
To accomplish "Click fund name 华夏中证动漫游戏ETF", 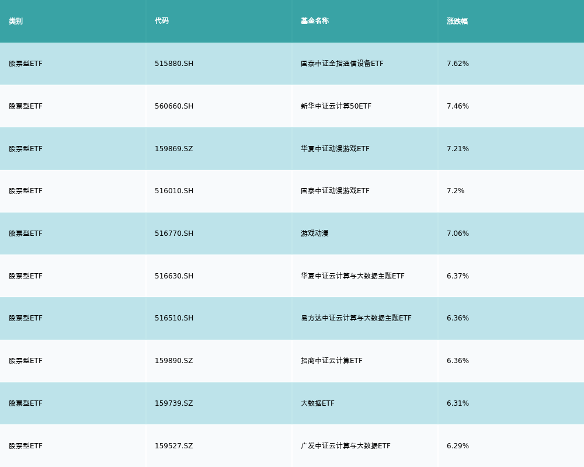I will pos(335,149).
